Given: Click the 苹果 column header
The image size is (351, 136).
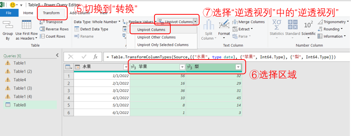Looking at the screenshot, I should (x=158, y=67).
